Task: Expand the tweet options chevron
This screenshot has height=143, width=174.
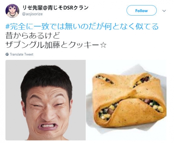Action: point(164,11)
